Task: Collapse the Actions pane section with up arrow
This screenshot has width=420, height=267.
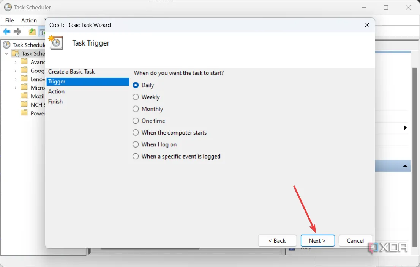Action: coord(405,166)
